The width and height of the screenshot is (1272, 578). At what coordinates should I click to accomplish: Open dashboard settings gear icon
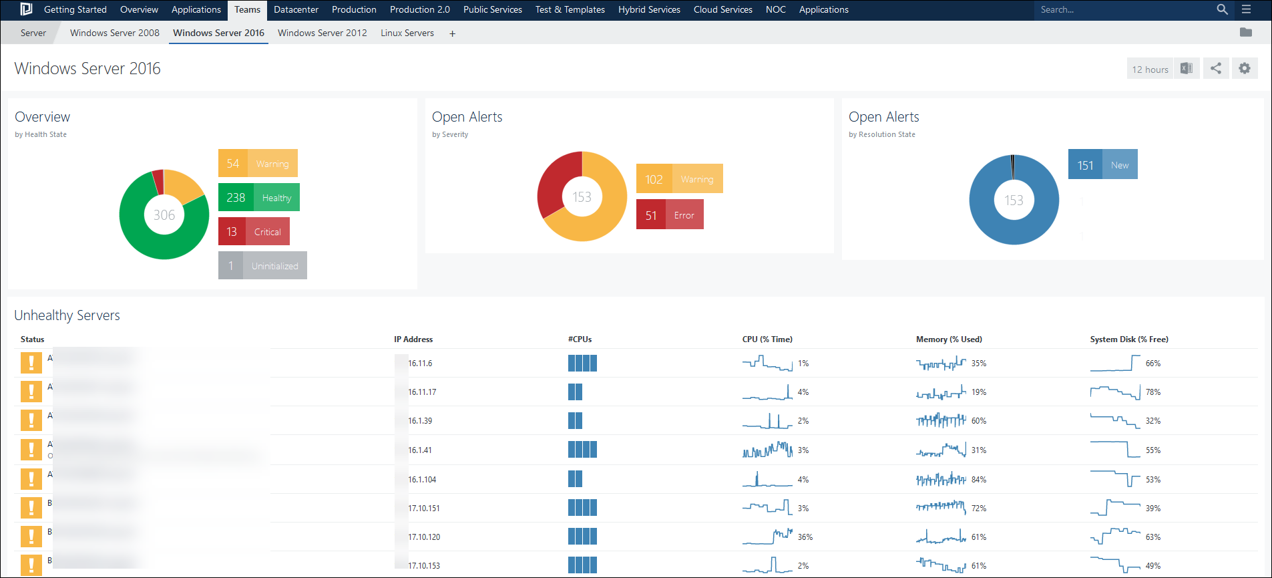pos(1245,68)
